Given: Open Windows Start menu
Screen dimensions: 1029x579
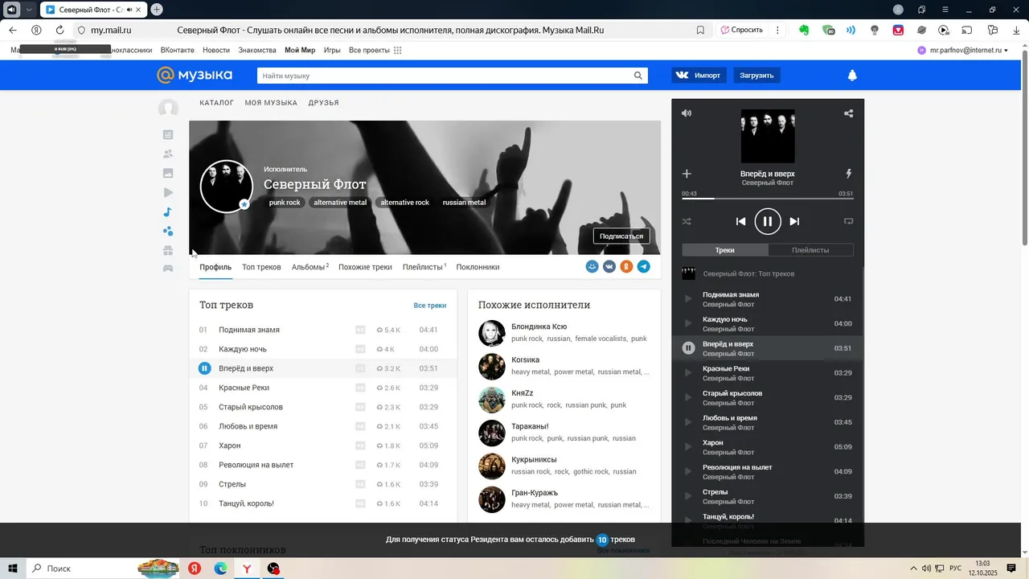Looking at the screenshot, I should click(x=13, y=569).
